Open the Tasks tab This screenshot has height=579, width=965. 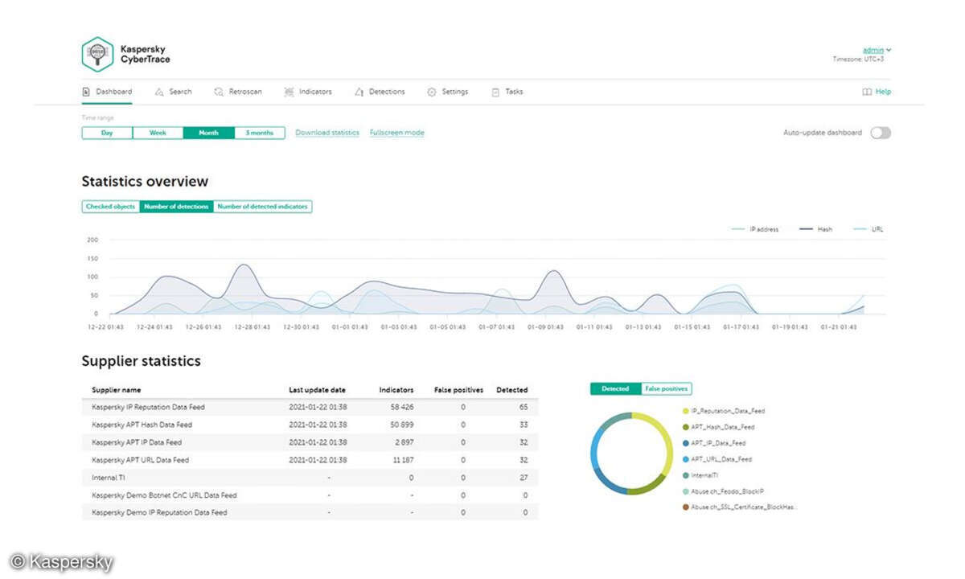pos(507,92)
